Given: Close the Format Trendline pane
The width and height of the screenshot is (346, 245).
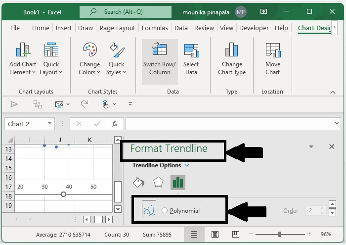Looking at the screenshot, I should tap(332, 147).
